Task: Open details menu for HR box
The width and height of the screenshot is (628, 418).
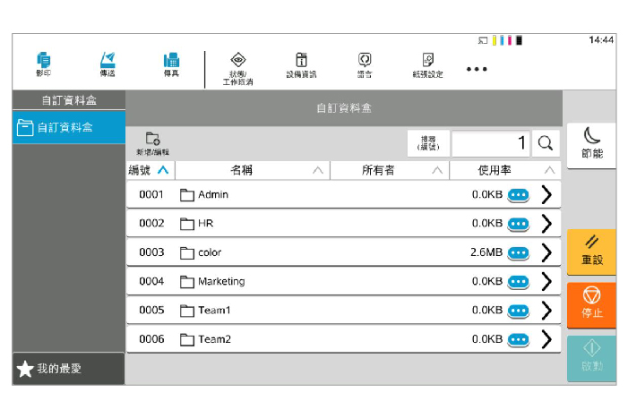Action: (519, 224)
